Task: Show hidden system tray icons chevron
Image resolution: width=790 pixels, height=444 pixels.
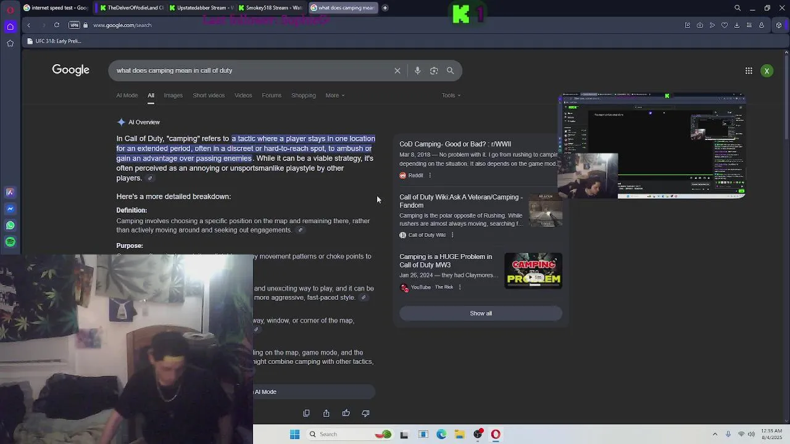Action: click(715, 435)
